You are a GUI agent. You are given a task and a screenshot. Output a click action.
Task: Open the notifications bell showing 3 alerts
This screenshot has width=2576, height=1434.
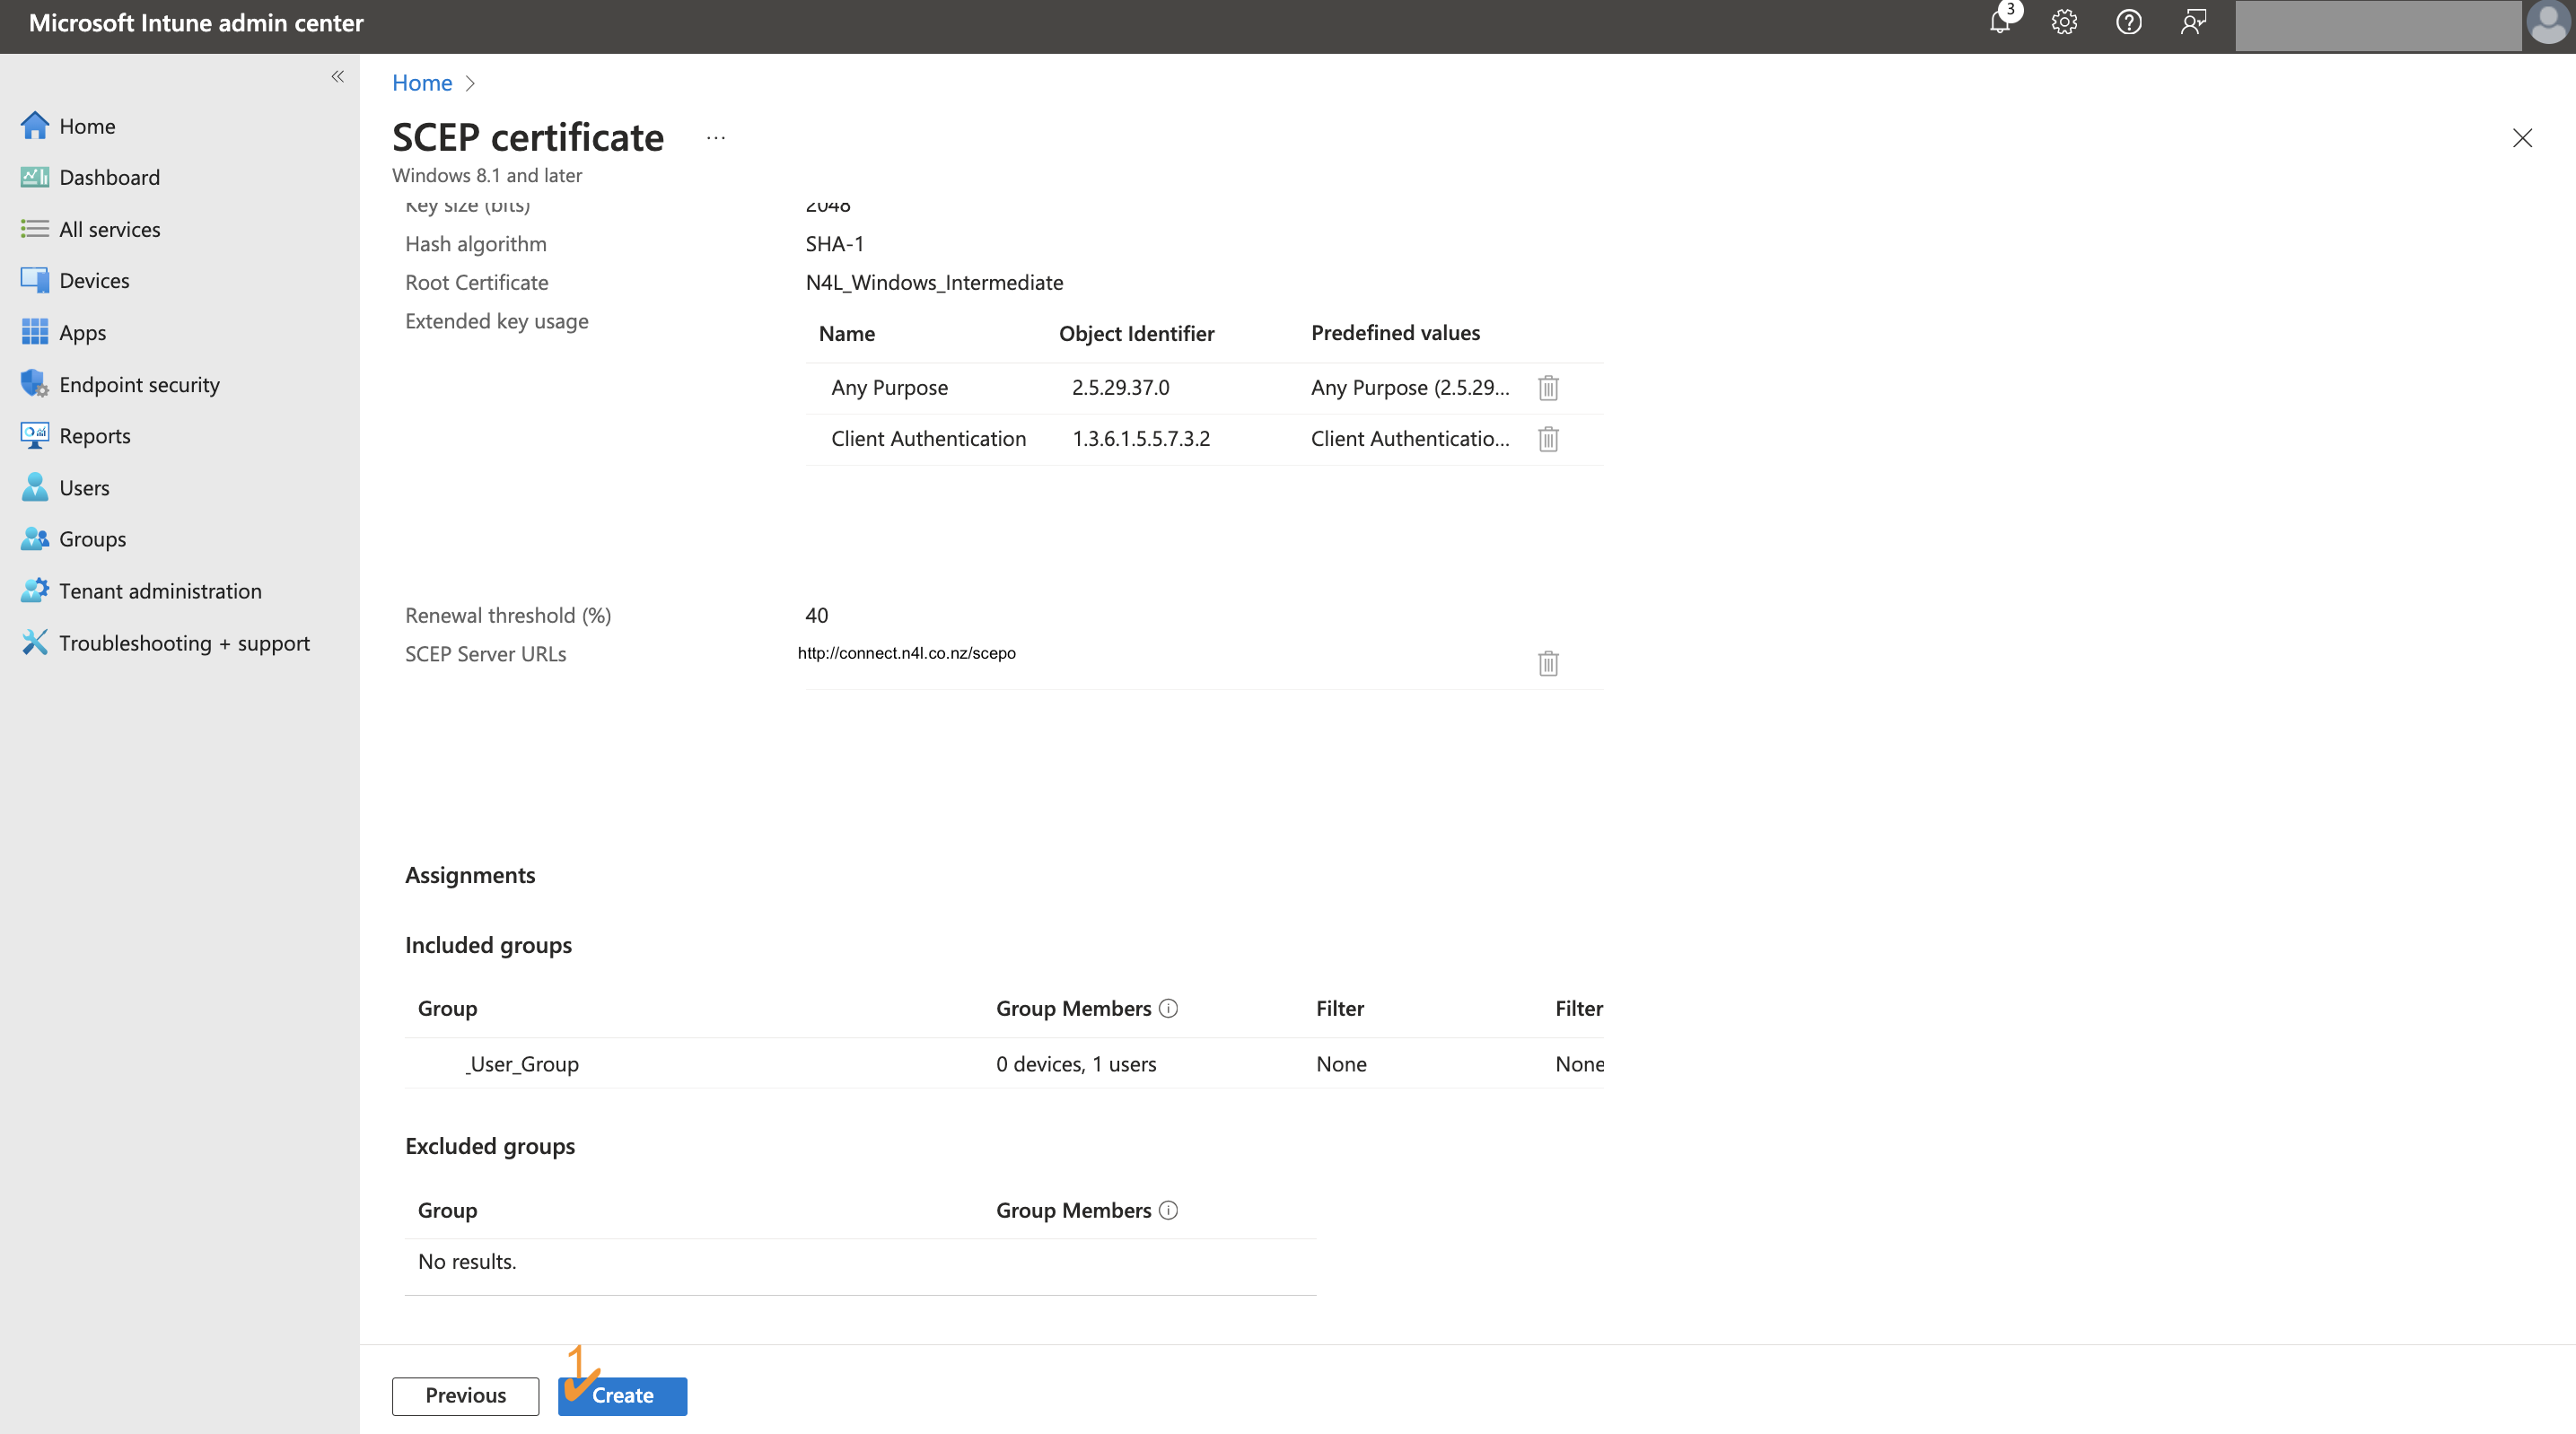1999,22
